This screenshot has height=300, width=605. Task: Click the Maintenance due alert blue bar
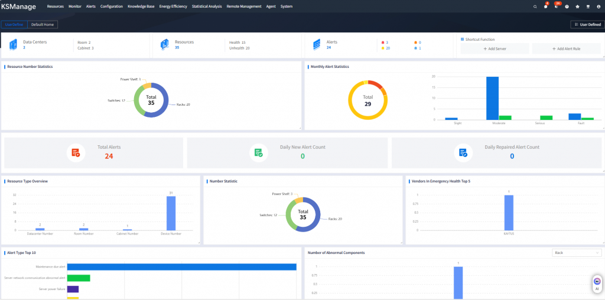pyautogui.click(x=181, y=267)
